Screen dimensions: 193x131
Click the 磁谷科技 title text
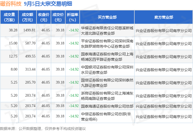pos(11,4)
